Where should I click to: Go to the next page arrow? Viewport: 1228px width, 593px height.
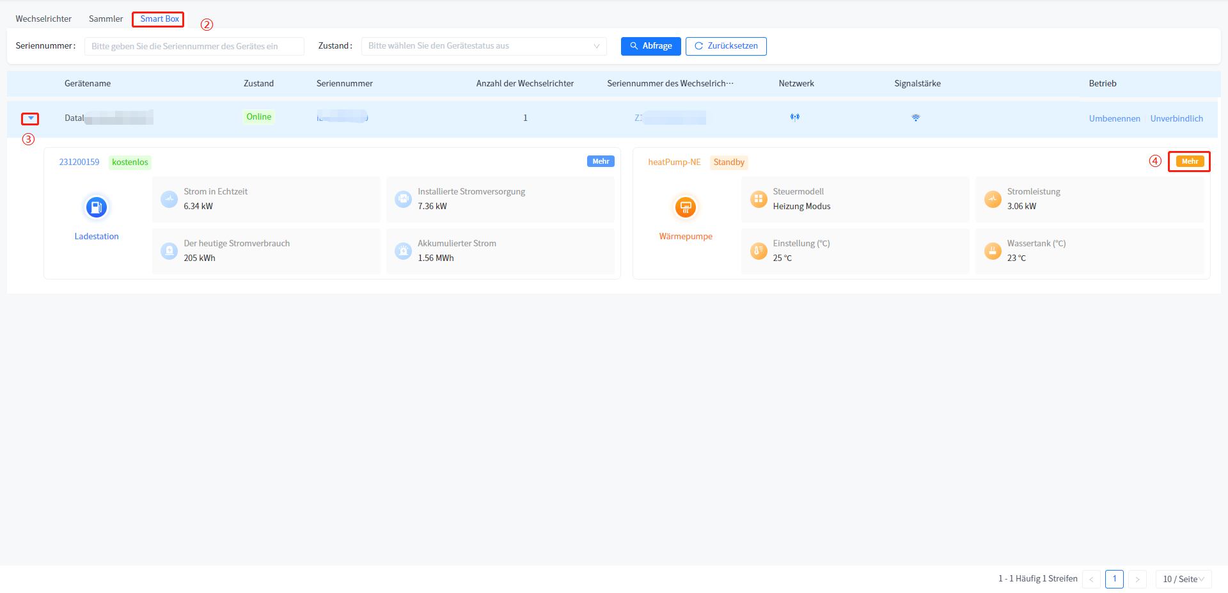tap(1137, 579)
